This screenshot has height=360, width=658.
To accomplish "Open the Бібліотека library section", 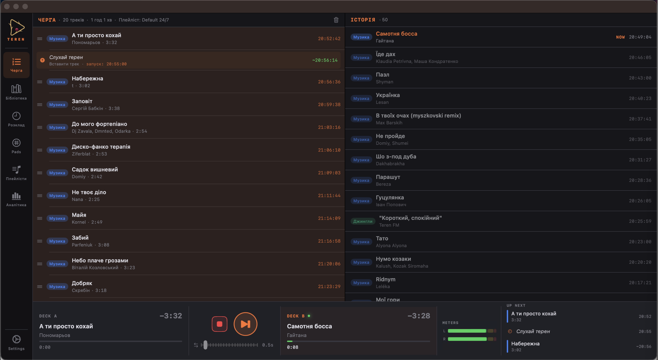I will (16, 92).
